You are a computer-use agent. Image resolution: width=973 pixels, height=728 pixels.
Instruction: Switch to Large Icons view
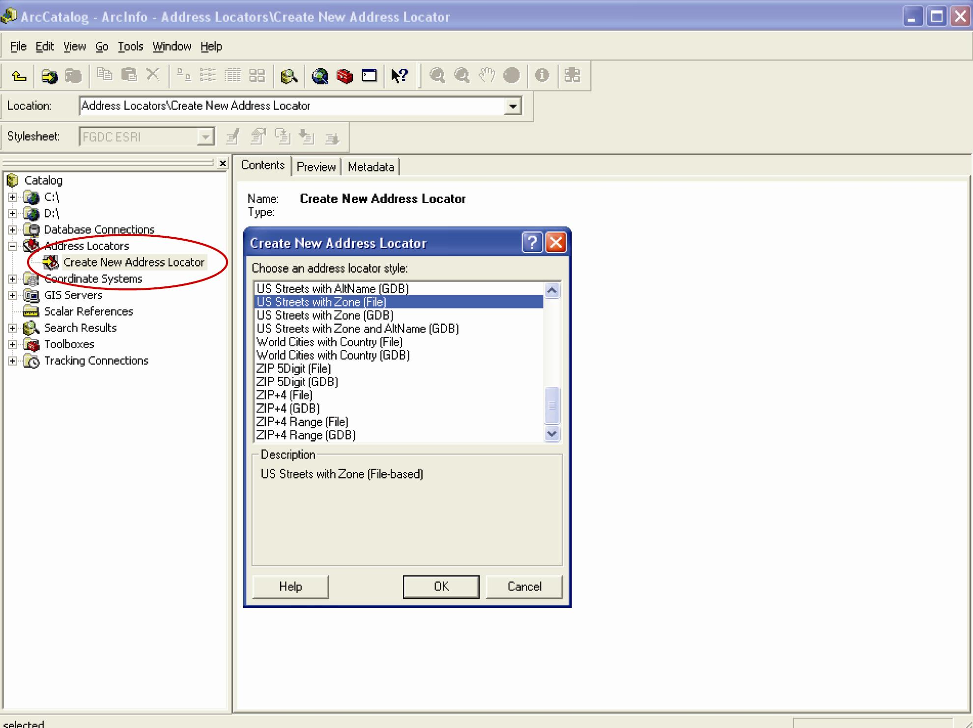[183, 75]
